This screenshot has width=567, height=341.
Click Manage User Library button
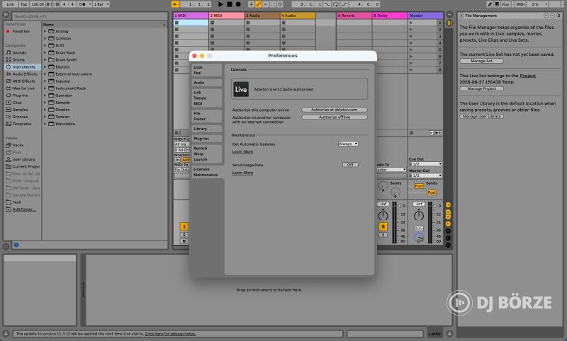click(481, 117)
